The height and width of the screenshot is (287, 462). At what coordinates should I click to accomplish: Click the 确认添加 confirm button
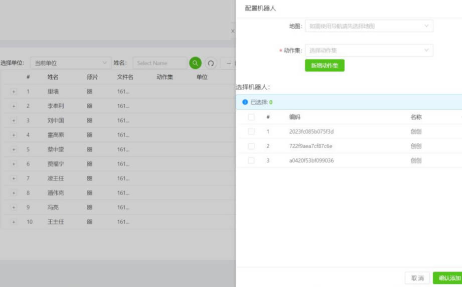point(448,278)
